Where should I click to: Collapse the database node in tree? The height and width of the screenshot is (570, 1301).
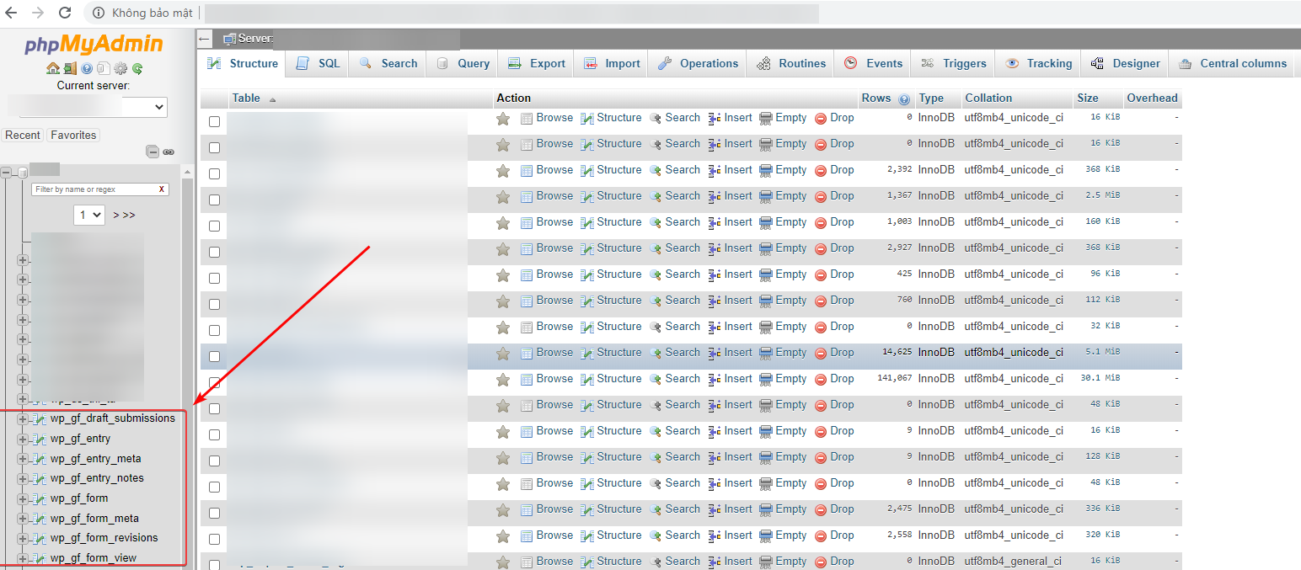pyautogui.click(x=7, y=172)
